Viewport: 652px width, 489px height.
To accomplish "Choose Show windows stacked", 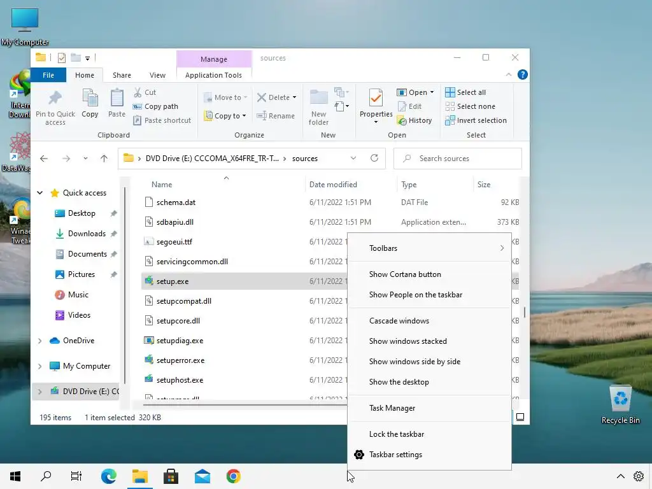I will (429, 341).
